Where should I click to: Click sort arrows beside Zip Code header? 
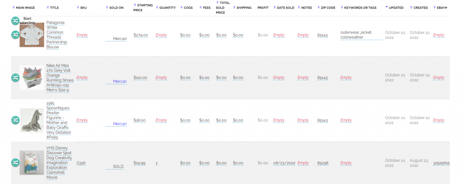319,8
